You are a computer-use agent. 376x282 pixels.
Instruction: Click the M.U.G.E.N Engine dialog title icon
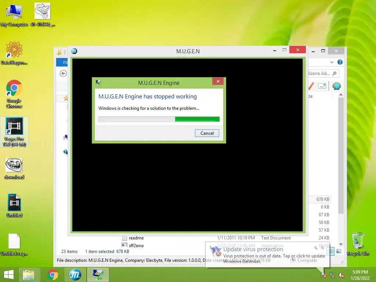98,83
